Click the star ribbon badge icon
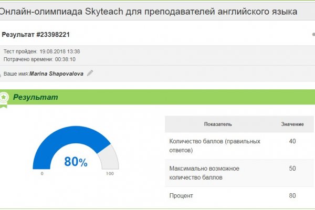The width and height of the screenshot is (315, 210). coord(4,98)
